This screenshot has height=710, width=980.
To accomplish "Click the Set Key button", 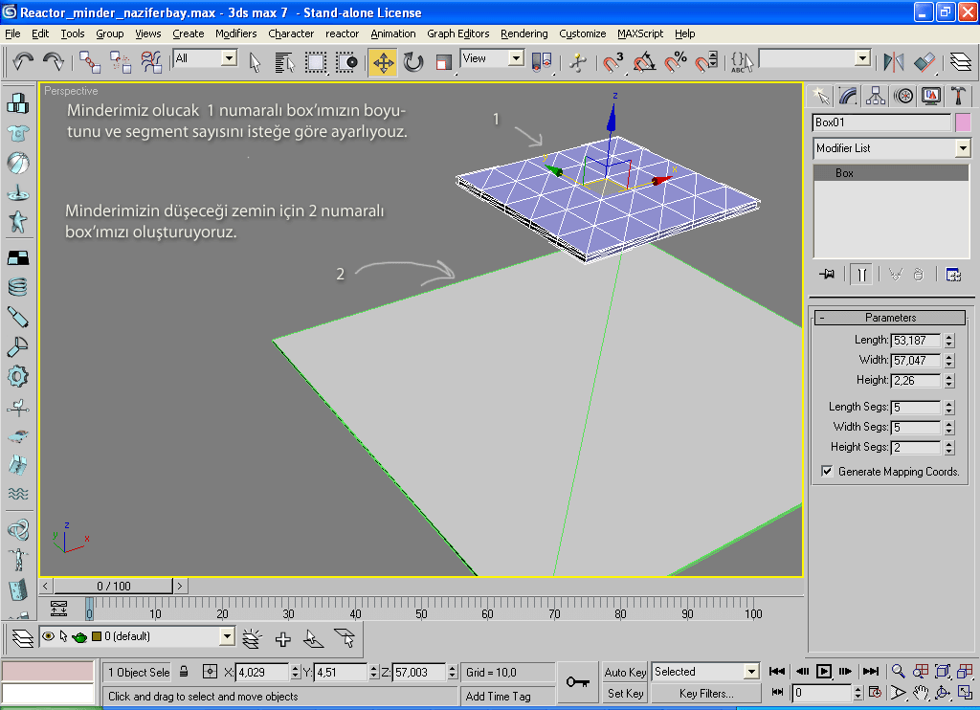I will point(626,693).
